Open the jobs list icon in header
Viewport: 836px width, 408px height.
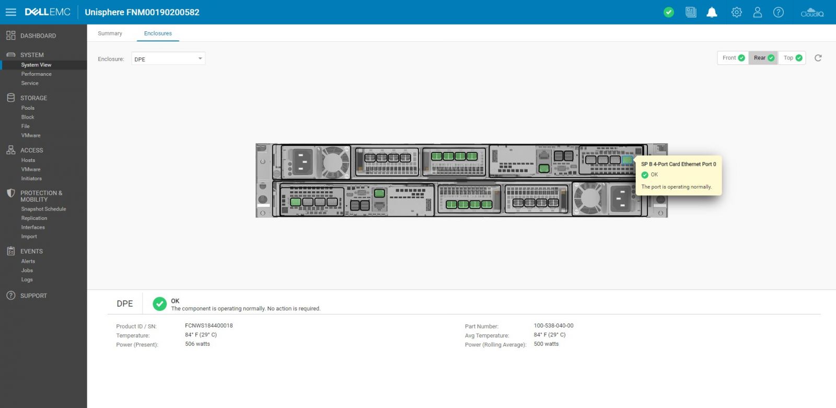[691, 12]
